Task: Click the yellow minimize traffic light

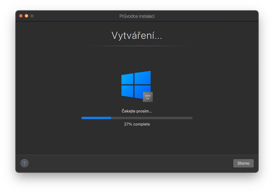Action: point(26,16)
